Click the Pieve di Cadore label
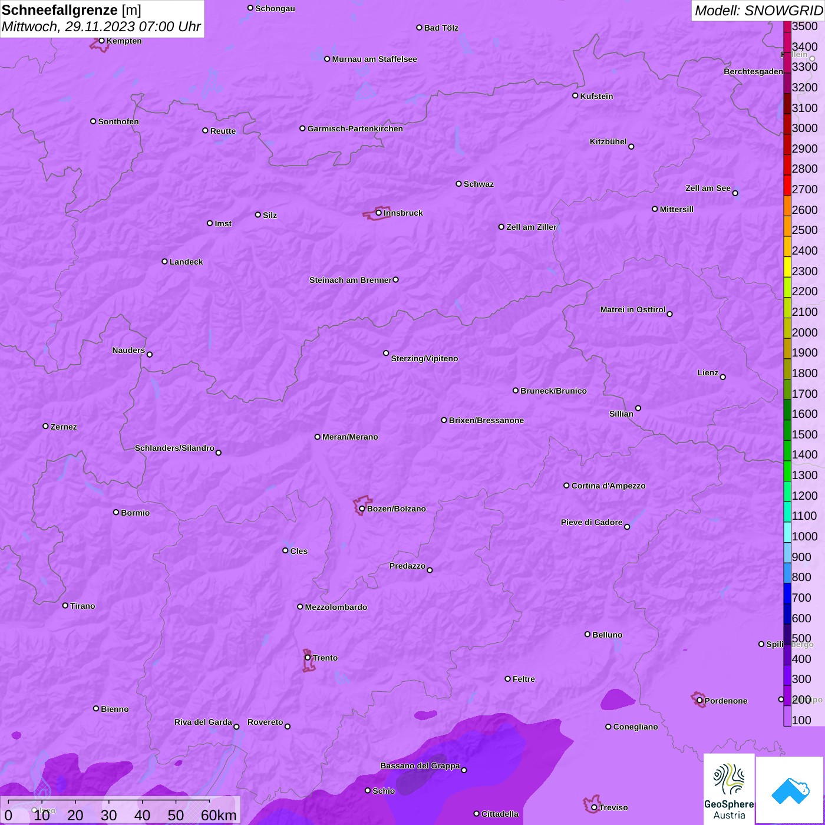Viewport: 825px width, 825px height. click(x=592, y=522)
